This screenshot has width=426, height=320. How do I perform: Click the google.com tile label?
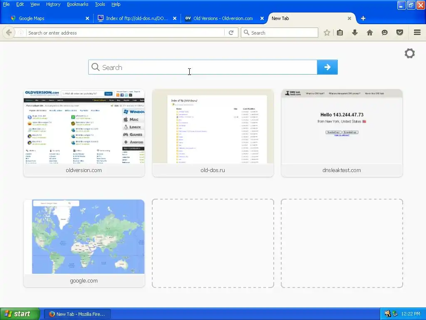[84, 280]
